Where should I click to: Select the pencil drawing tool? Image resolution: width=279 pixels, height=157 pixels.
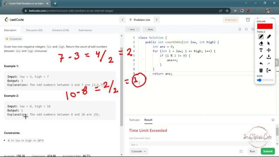coord(261,37)
